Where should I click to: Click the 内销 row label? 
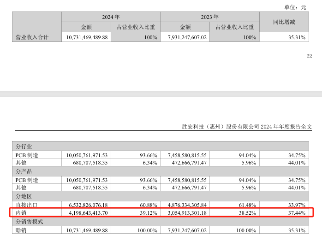[x=21, y=213]
